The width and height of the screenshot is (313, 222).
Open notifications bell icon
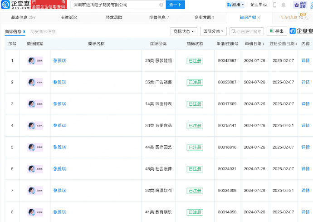[x=284, y=5]
